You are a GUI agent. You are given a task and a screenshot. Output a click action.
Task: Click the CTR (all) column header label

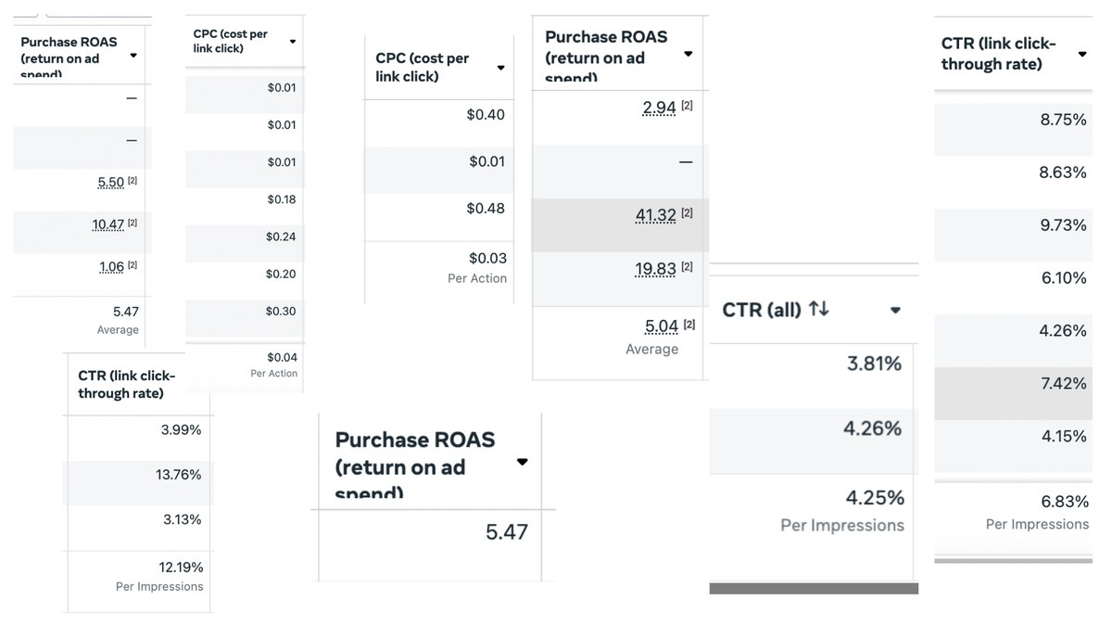point(761,310)
